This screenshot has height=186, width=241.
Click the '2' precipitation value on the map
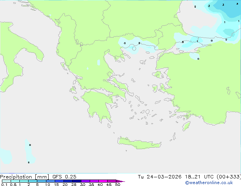click(x=209, y=6)
